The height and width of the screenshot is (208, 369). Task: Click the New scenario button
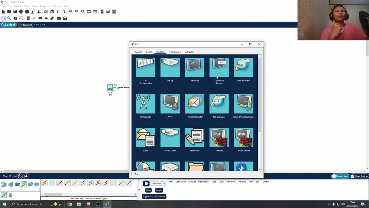[148, 190]
